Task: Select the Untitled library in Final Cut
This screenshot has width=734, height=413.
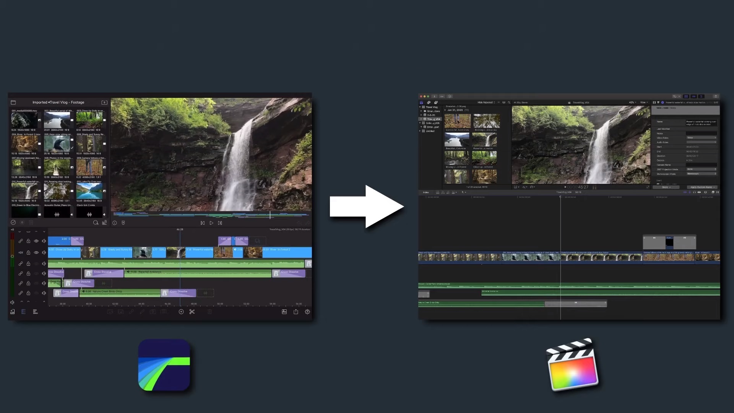Action: click(x=430, y=131)
